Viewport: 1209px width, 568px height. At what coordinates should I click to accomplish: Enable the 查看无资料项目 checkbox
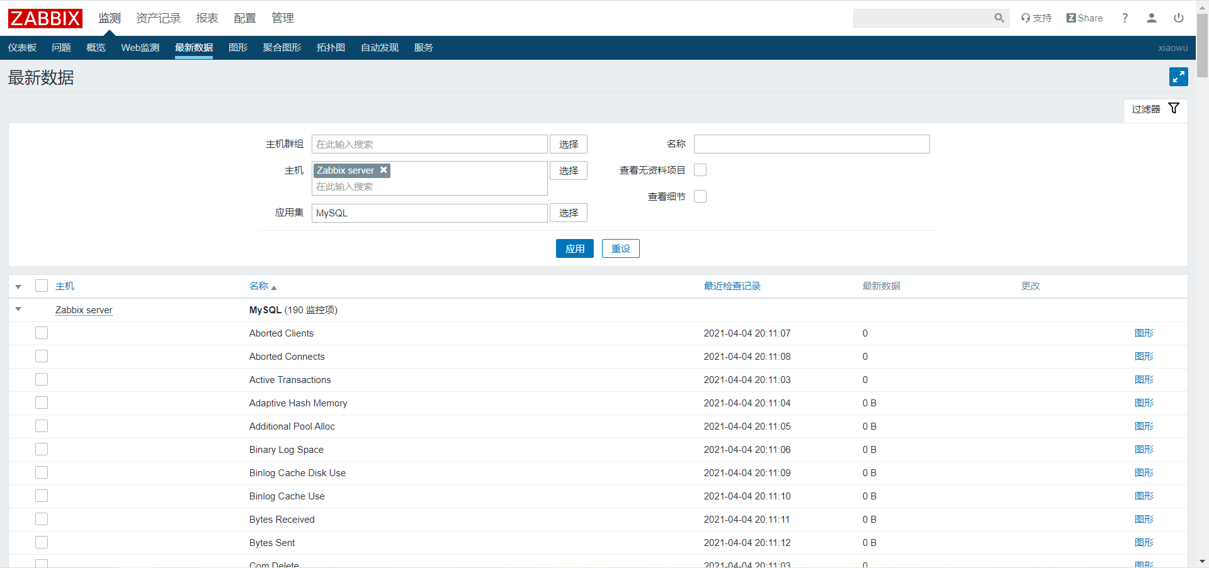[700, 170]
